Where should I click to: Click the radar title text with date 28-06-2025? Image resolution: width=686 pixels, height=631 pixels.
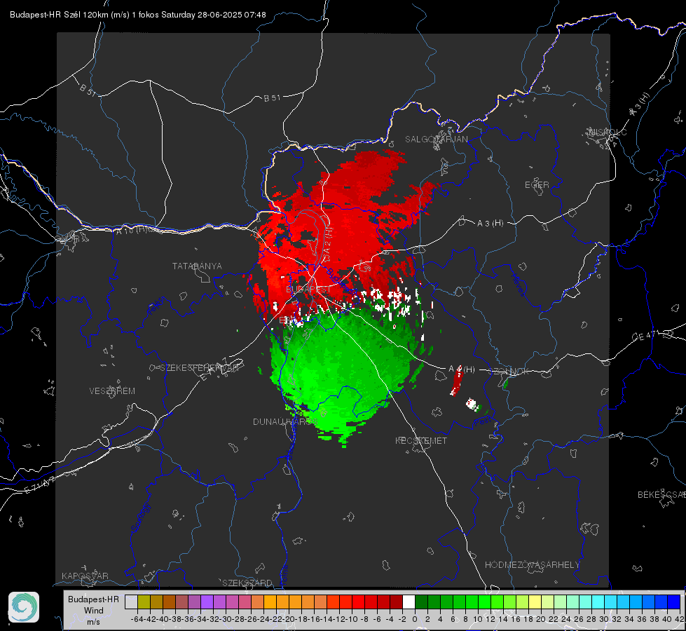(138, 15)
